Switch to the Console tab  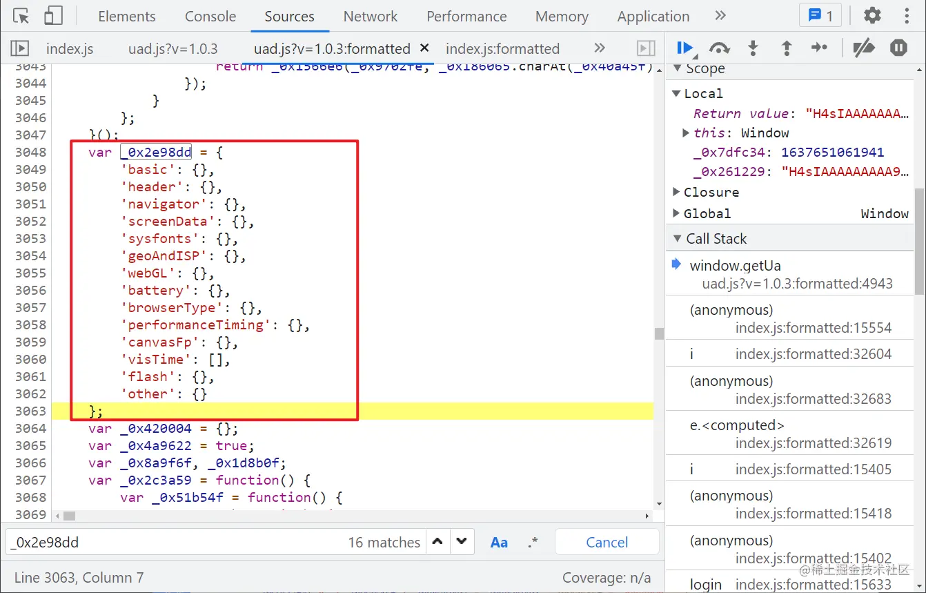click(210, 17)
